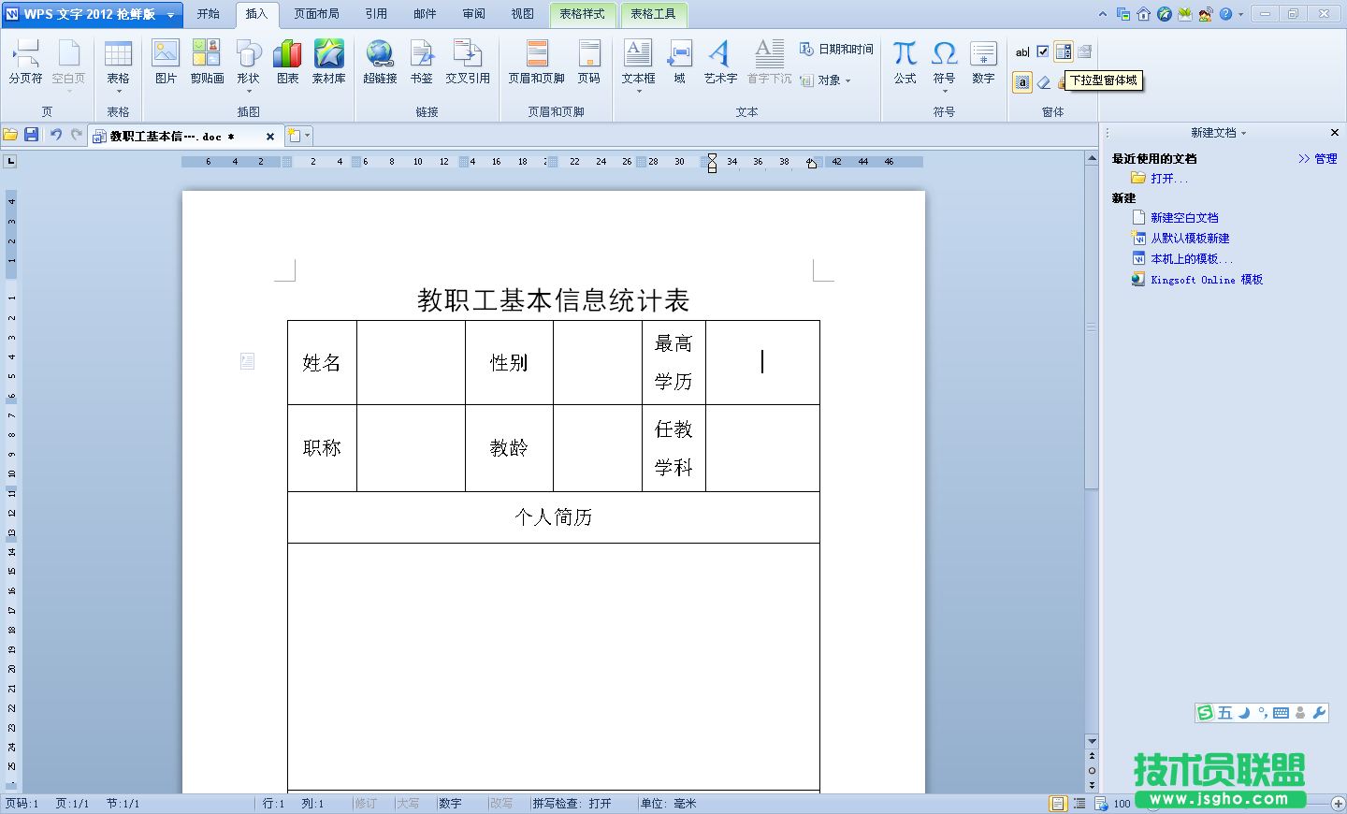Click the 页眉和页脚 header and footer icon
1347x814 pixels.
pyautogui.click(x=536, y=62)
